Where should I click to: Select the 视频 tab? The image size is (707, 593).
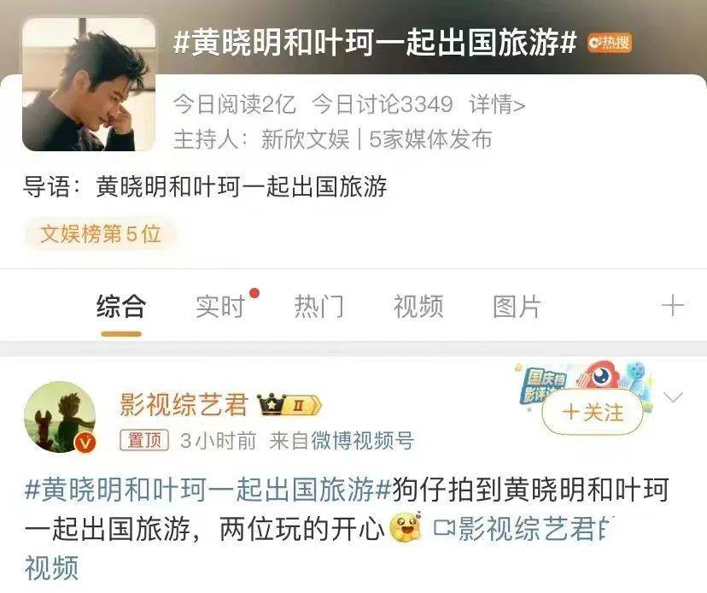(x=418, y=306)
